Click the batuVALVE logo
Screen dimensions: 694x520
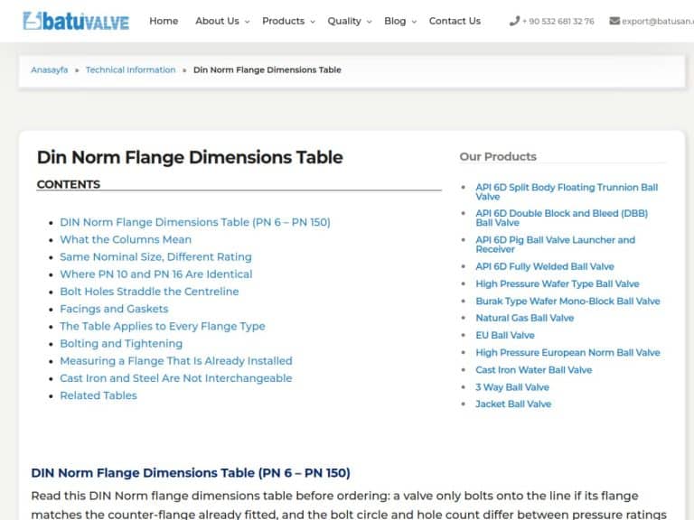click(76, 22)
